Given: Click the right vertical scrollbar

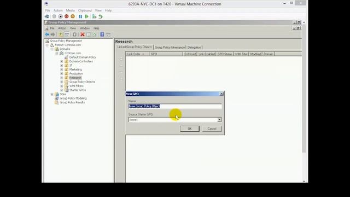Looking at the screenshot, I should pyautogui.click(x=304, y=89).
